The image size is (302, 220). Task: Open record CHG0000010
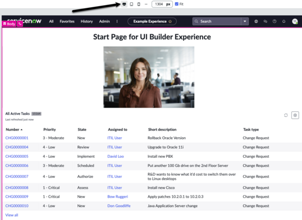(17, 206)
